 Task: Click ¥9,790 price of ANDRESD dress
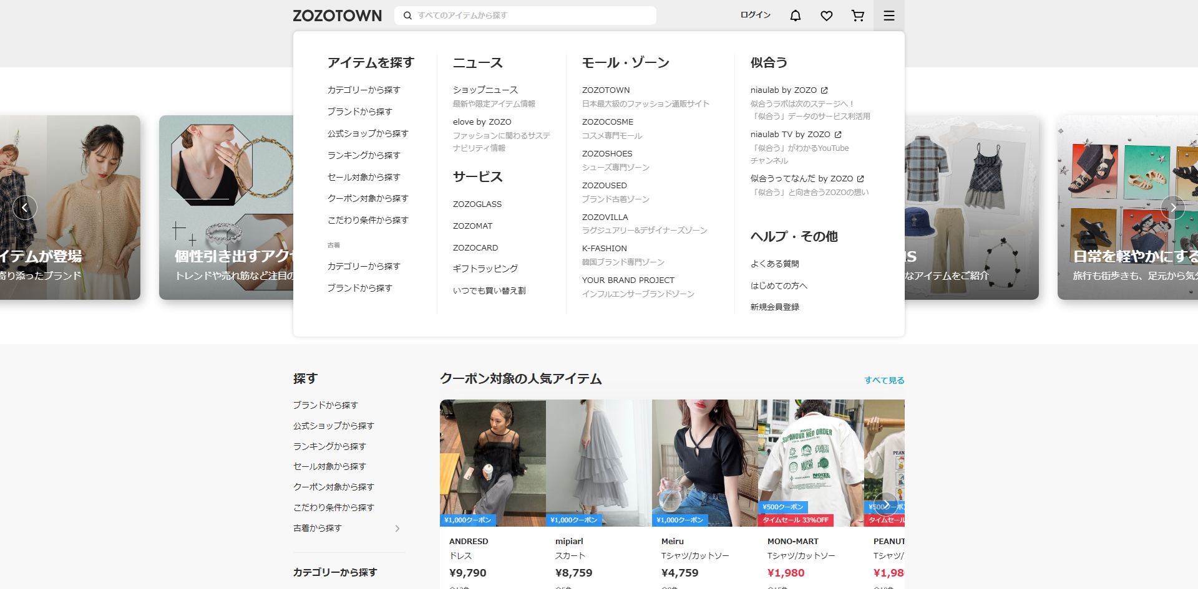468,573
